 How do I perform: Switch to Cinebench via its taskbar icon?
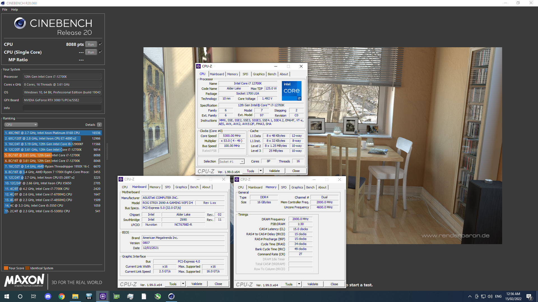pyautogui.click(x=171, y=296)
